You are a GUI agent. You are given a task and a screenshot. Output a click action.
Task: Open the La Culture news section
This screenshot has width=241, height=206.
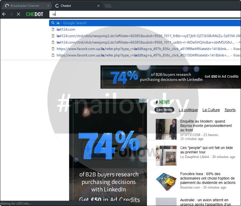pos(211,110)
